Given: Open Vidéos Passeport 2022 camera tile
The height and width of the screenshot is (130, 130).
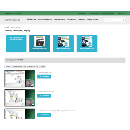Looking at the screenshot, I should [x=63, y=43].
